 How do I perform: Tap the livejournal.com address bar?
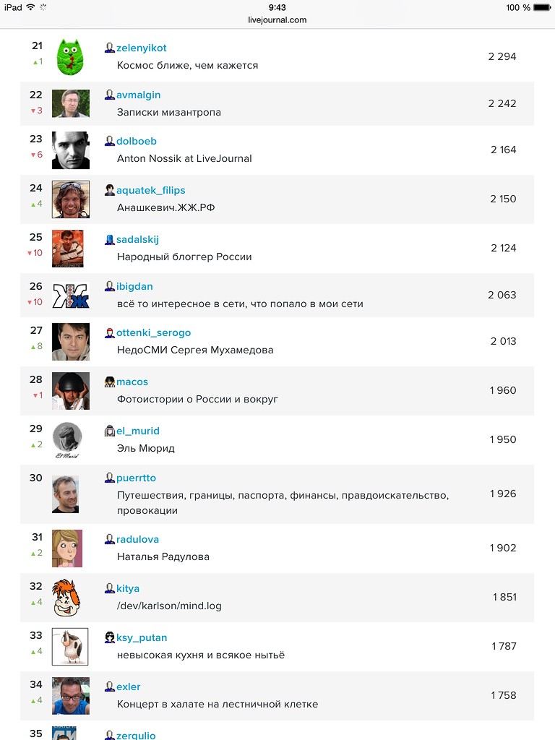(277, 20)
